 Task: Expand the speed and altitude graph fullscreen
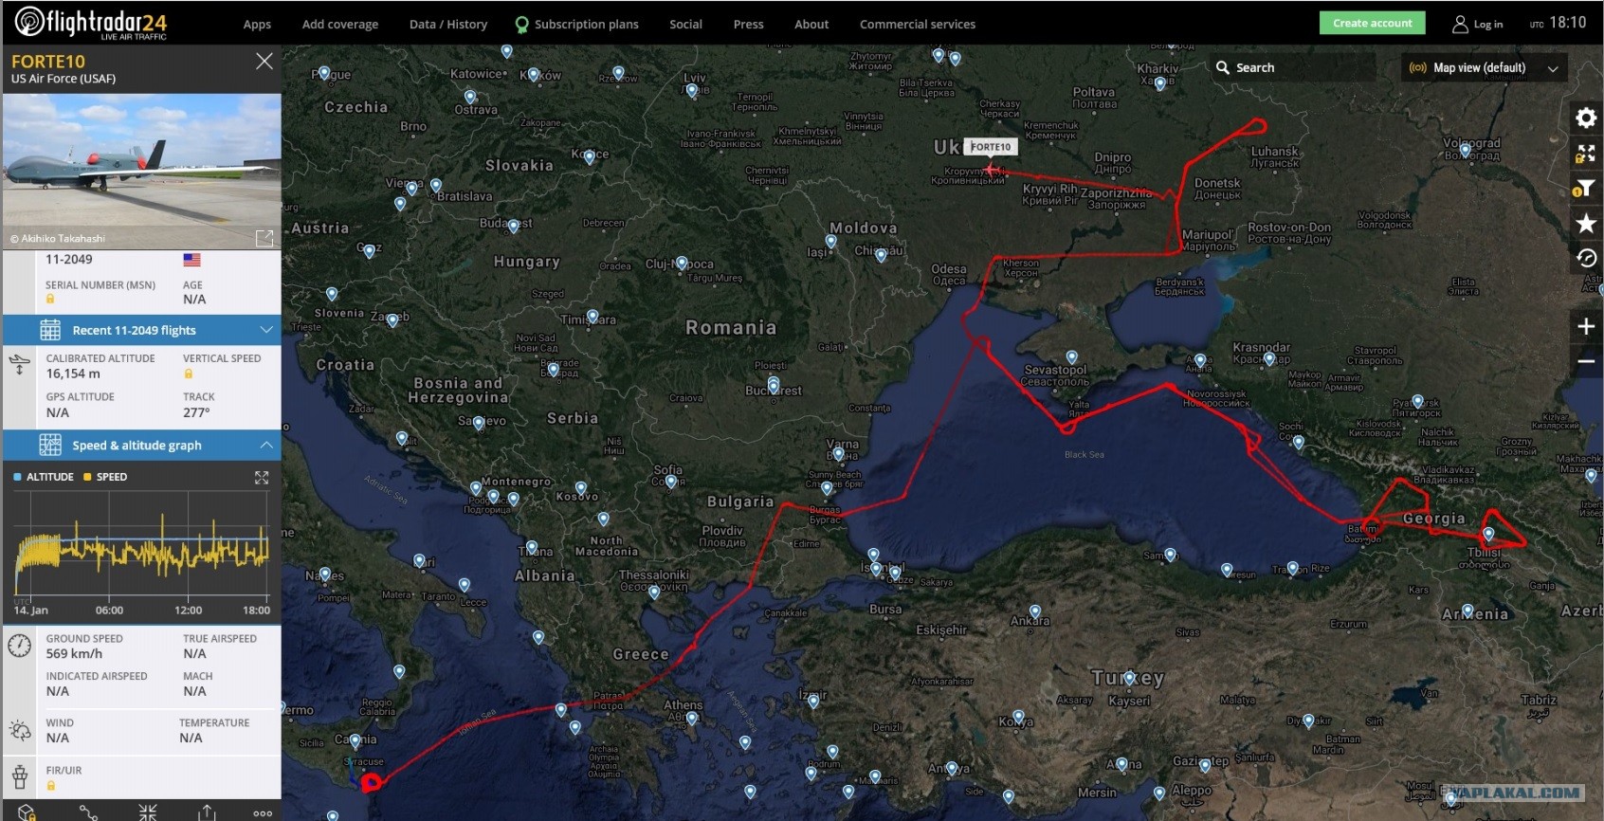262,478
